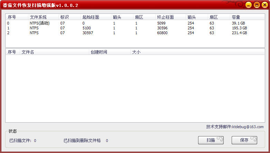Screen dimensions: 270x153
Task: Click end cylinder value 5099
Action: (x=161, y=23)
